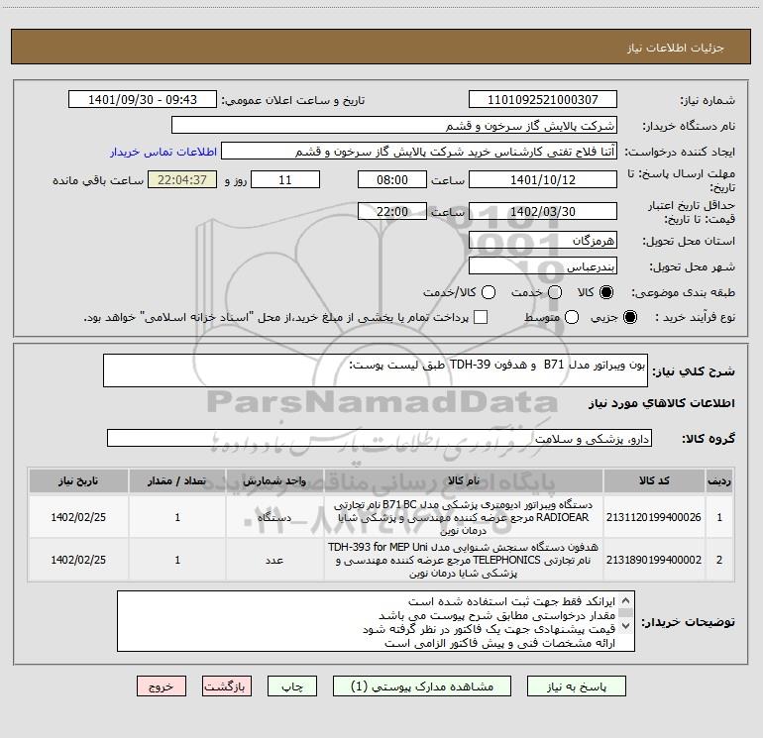Click product code 2131890199400002
Image resolution: width=763 pixels, height=738 pixels.
click(x=654, y=560)
